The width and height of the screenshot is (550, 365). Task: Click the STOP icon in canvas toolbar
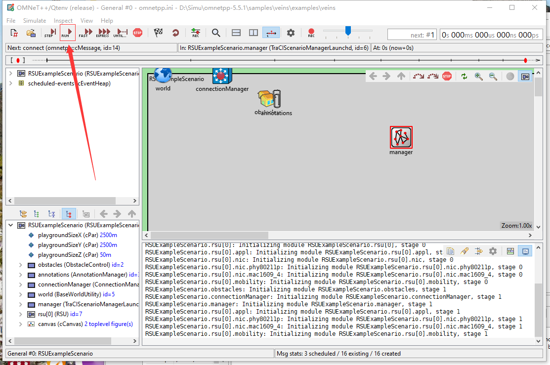point(447,76)
